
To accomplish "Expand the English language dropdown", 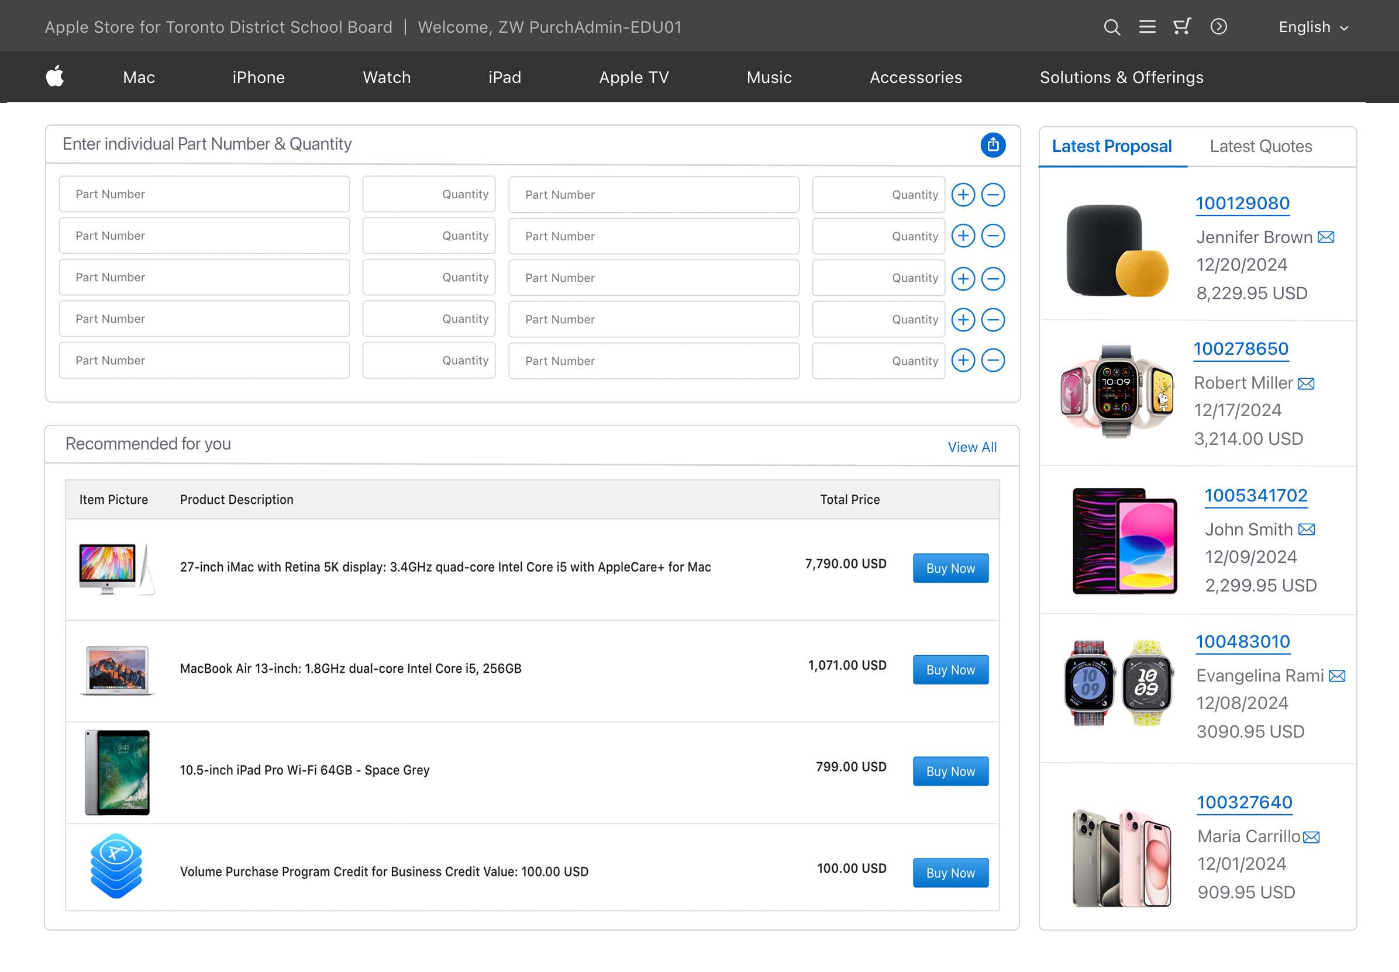I will (x=1313, y=27).
